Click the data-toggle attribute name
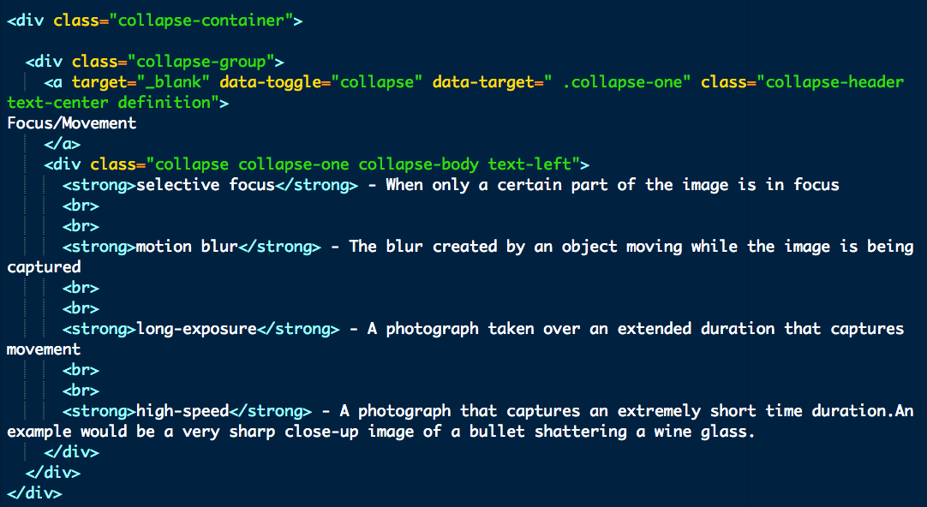Image resolution: width=927 pixels, height=507 pixels. pyautogui.click(x=270, y=82)
